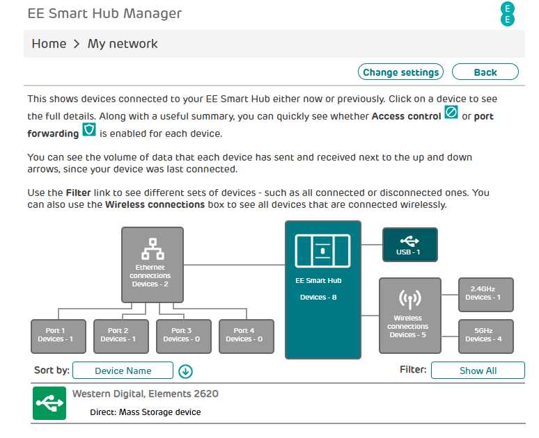539x438 pixels.
Task: Click the EE logo icon
Action: click(x=508, y=14)
